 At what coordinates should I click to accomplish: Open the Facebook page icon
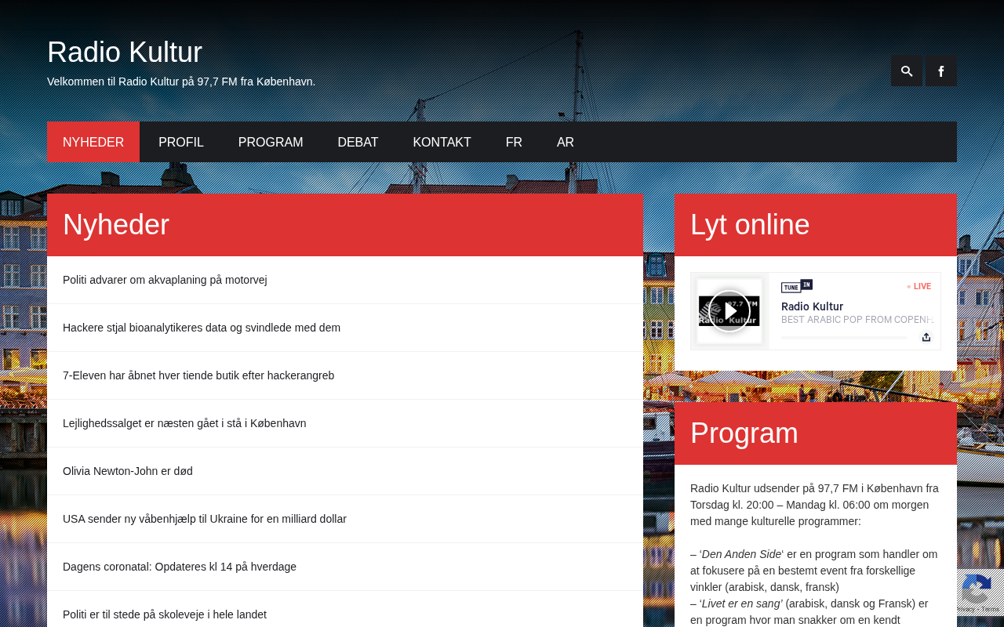coord(940,71)
